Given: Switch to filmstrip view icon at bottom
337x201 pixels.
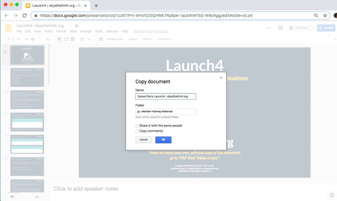Looking at the screenshot, I should click(x=12, y=196).
